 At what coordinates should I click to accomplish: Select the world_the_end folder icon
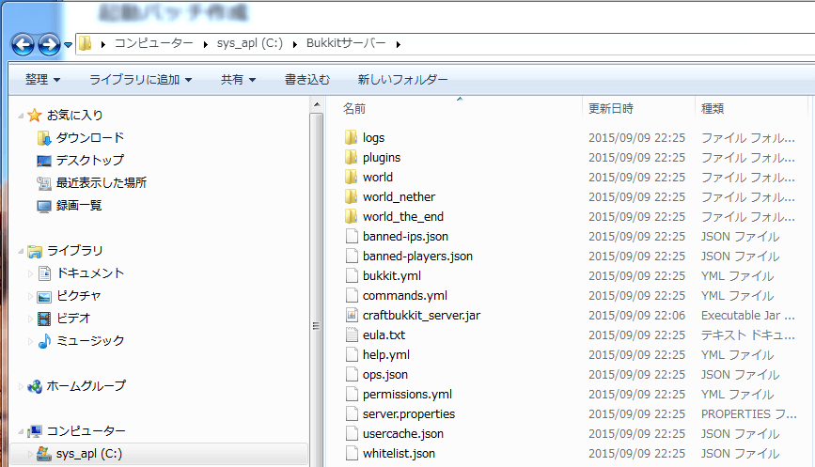(352, 216)
